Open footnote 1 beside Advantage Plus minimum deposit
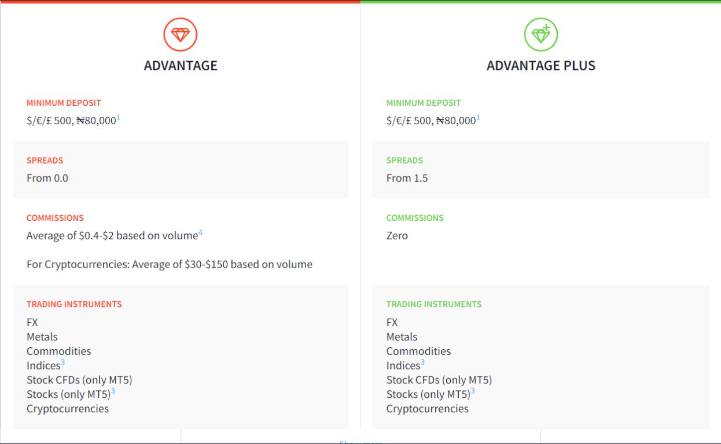 tap(479, 118)
